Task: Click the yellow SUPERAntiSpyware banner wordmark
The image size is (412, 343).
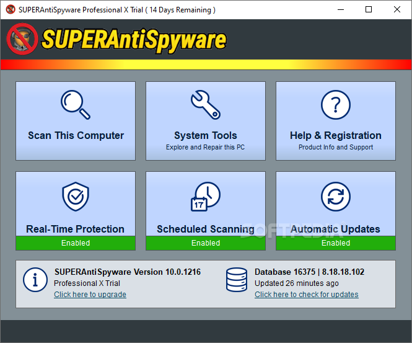Action: [x=134, y=40]
